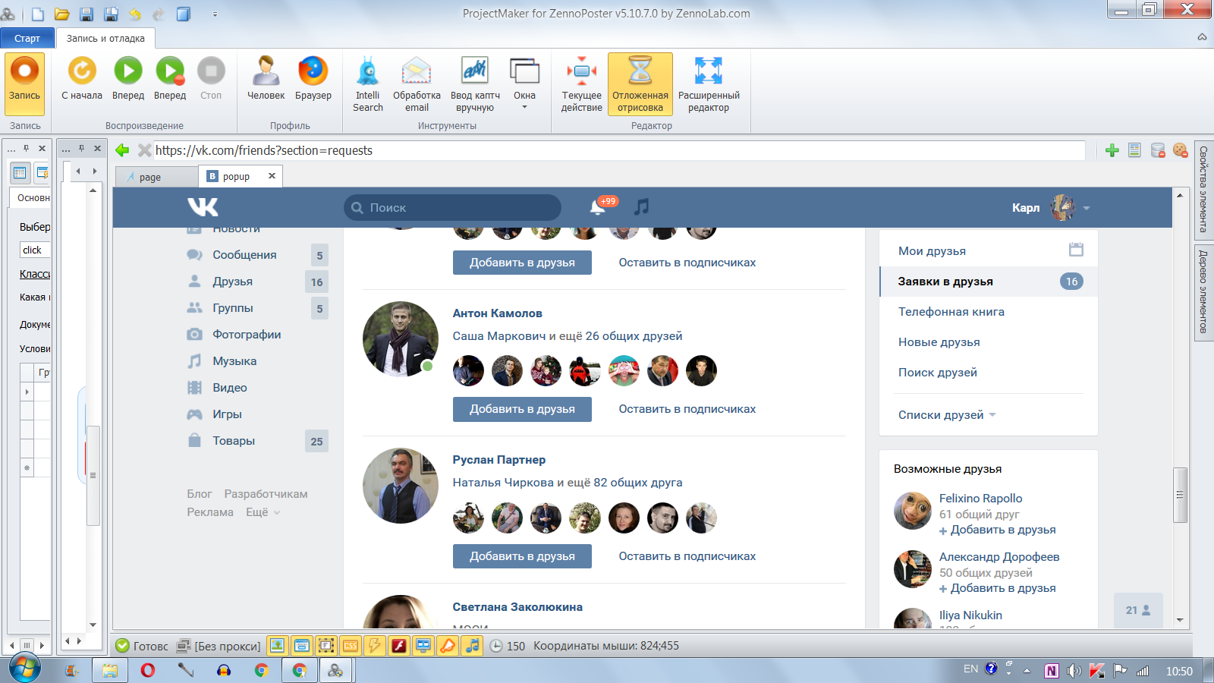1214x683 pixels.
Task: Click Добавить в друзья for Руслан Партнер
Action: point(522,556)
